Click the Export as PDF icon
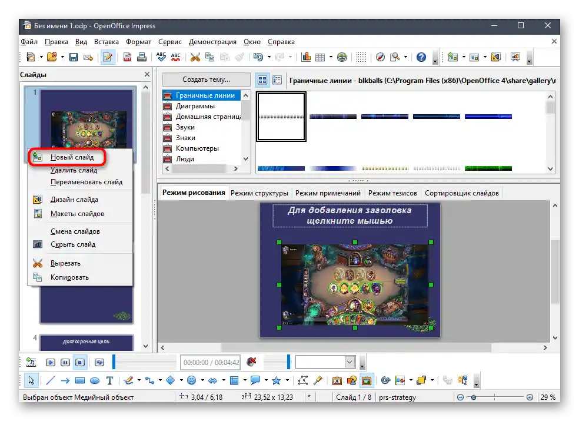The image size is (579, 421). click(127, 57)
